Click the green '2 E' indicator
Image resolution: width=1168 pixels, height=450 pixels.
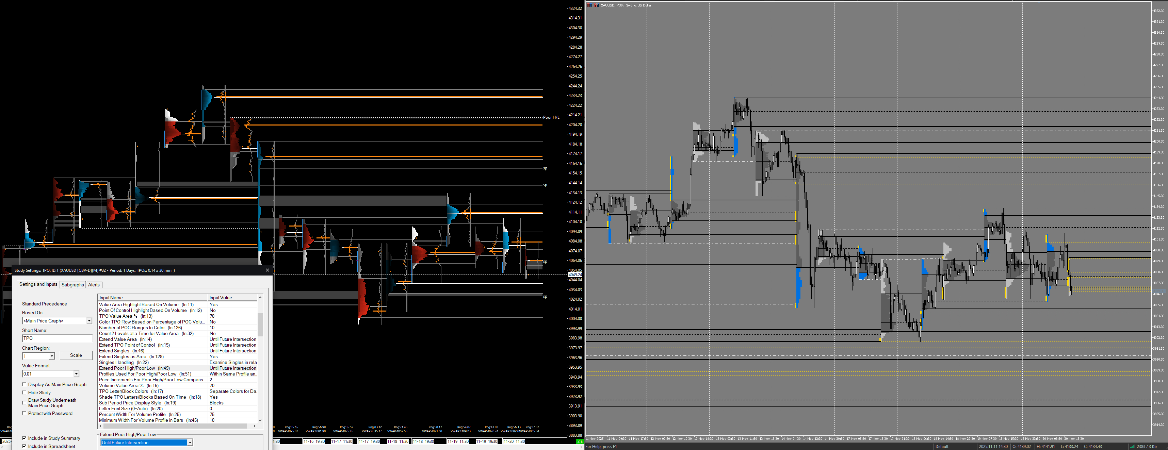pos(580,441)
